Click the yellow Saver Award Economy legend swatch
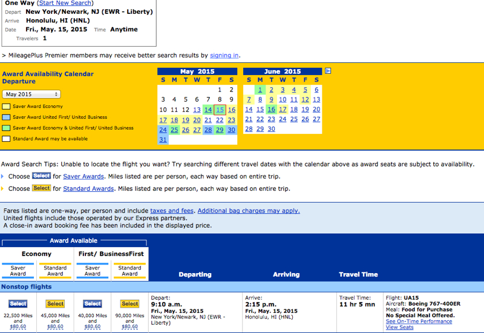This screenshot has width=484, height=333. [x=6, y=107]
